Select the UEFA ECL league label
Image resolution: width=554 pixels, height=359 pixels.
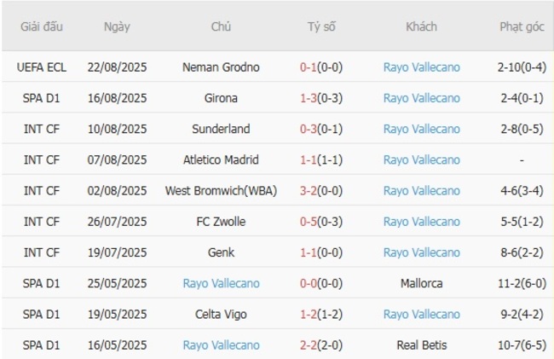point(43,67)
